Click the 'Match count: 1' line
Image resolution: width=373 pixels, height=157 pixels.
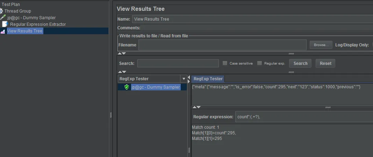click(x=205, y=128)
